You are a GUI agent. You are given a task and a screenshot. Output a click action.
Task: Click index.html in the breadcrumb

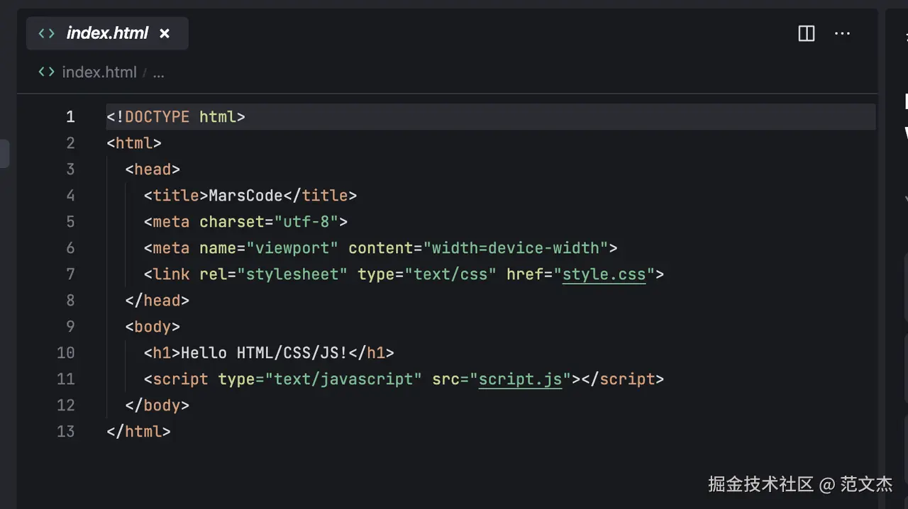[x=99, y=72]
